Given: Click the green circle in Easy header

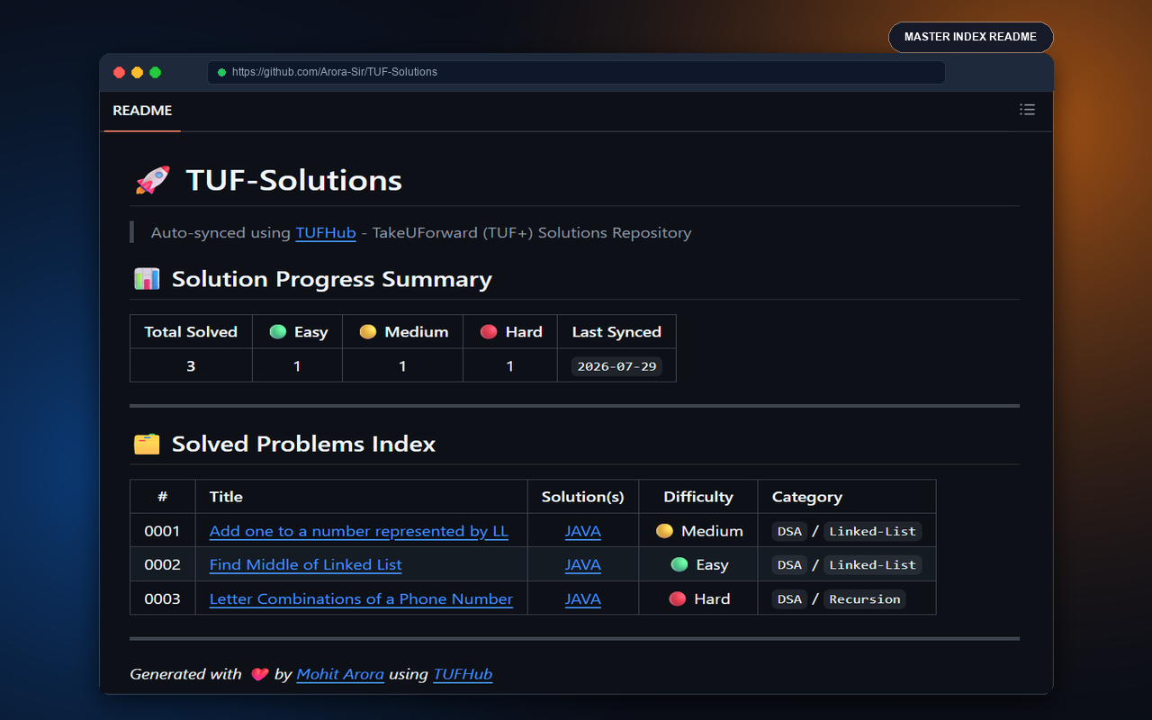Looking at the screenshot, I should [278, 332].
